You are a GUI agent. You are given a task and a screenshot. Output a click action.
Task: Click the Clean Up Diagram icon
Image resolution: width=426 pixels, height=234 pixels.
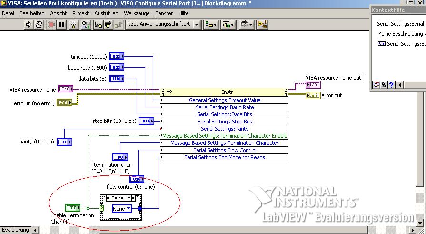point(262,24)
